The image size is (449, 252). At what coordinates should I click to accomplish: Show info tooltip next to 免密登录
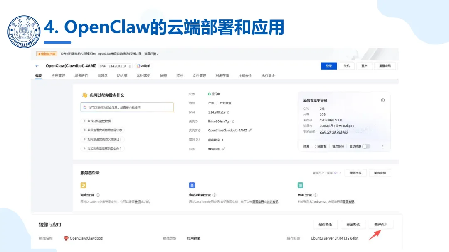98,195
